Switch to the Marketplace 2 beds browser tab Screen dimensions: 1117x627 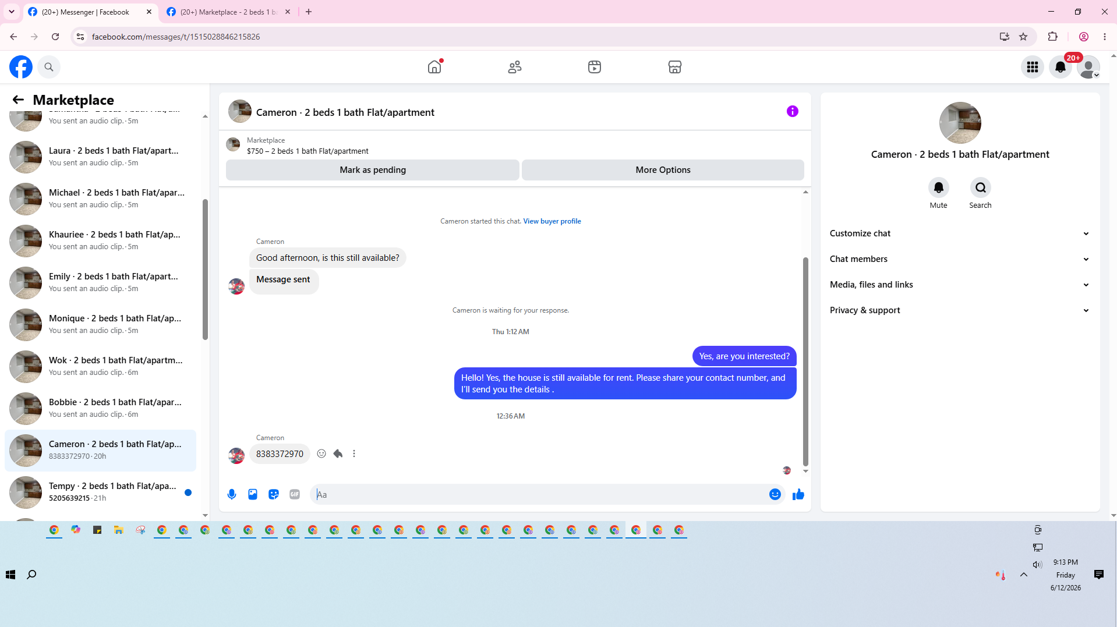tap(228, 12)
